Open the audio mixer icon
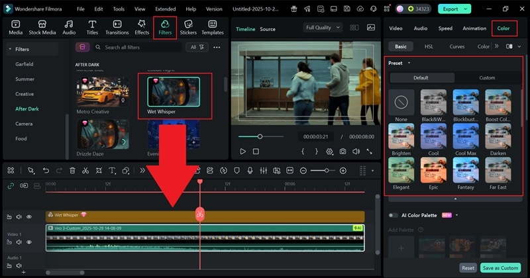This screenshot has height=278, width=530. pos(263,171)
